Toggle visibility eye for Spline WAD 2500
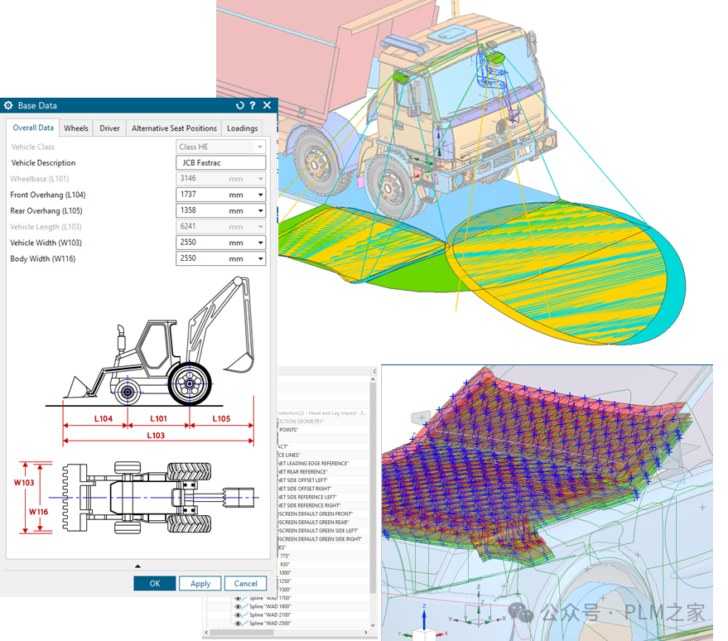This screenshot has height=641, width=728. tap(238, 624)
